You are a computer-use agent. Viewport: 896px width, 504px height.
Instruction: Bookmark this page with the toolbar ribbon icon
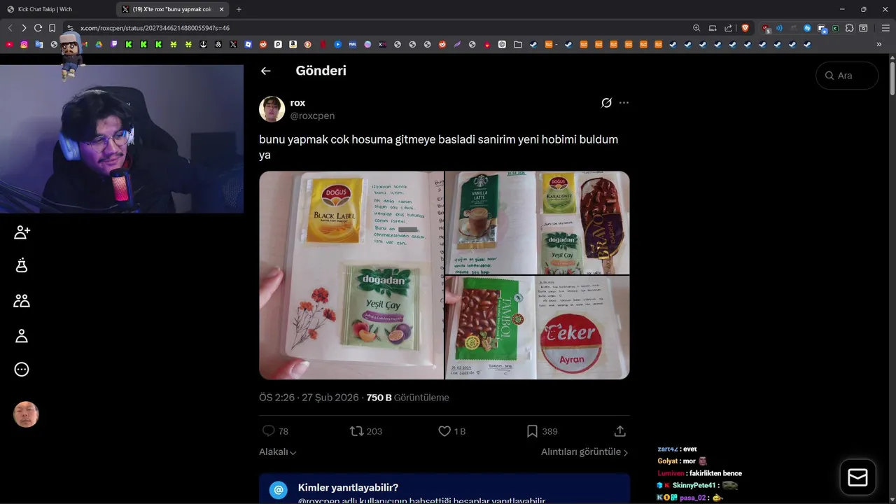[52, 28]
